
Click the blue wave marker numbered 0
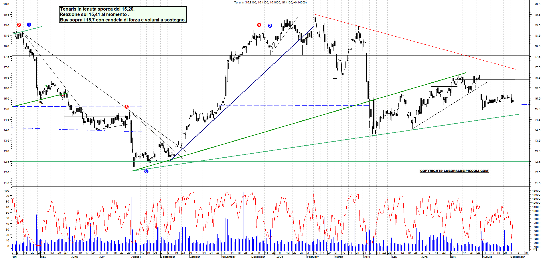point(146,171)
